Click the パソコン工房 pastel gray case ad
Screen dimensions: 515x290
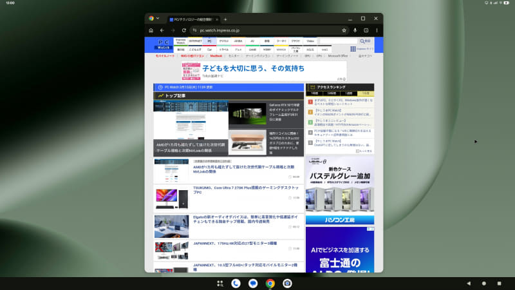(x=340, y=190)
